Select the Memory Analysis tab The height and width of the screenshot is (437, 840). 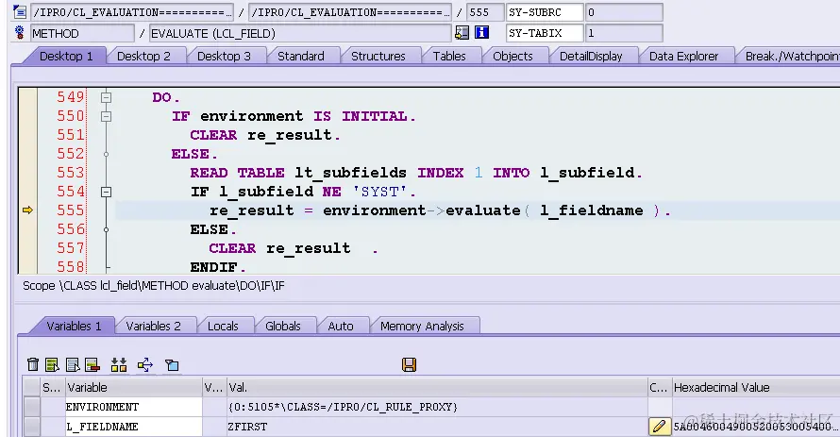pyautogui.click(x=422, y=327)
